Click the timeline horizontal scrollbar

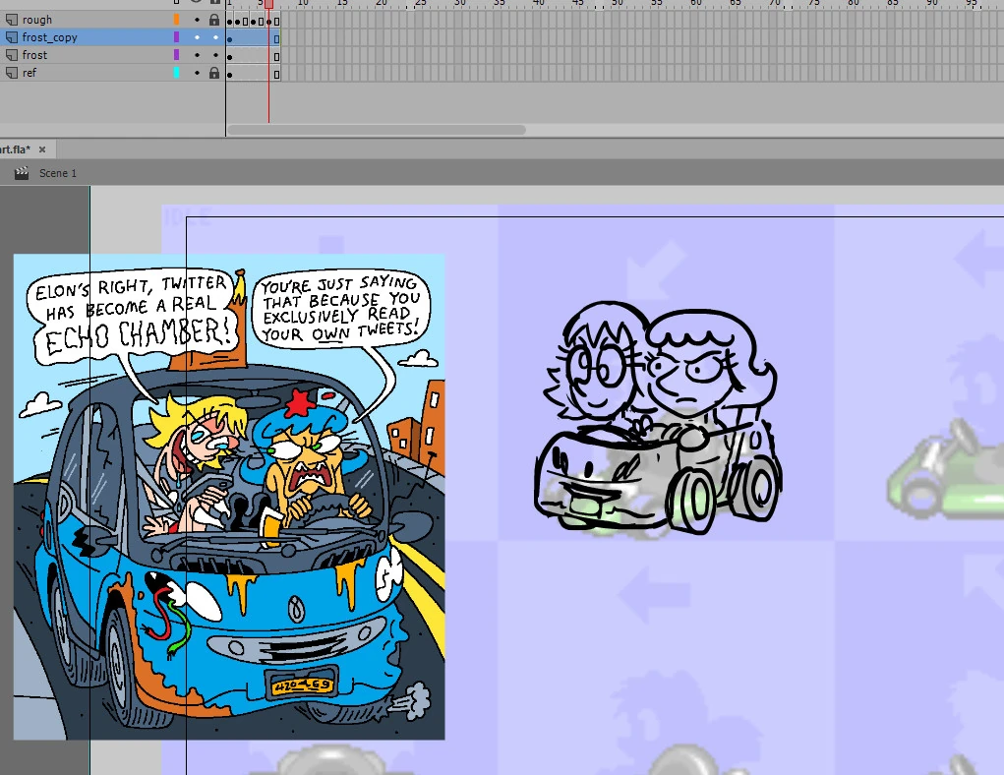coord(377,130)
